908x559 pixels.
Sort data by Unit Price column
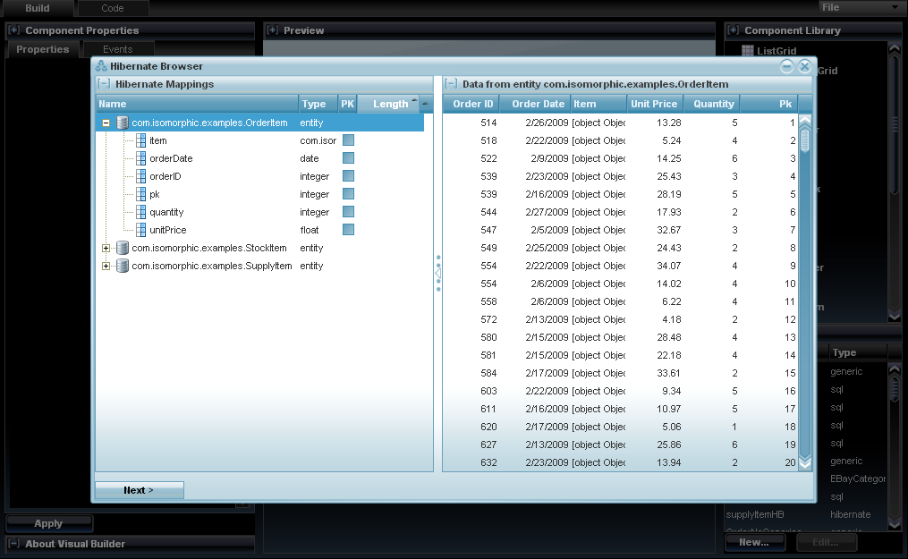[655, 104]
